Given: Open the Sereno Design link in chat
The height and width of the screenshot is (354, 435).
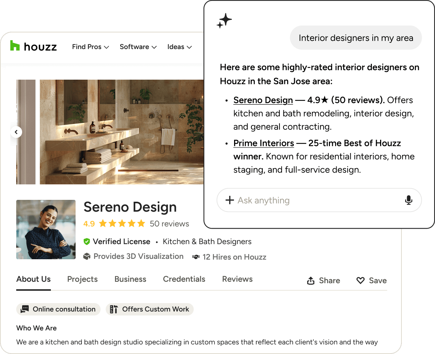Looking at the screenshot, I should tap(263, 100).
